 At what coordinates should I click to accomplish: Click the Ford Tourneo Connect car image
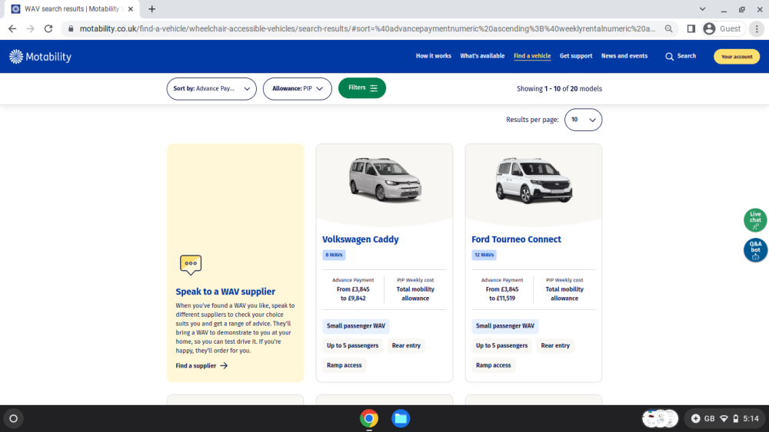pos(534,180)
